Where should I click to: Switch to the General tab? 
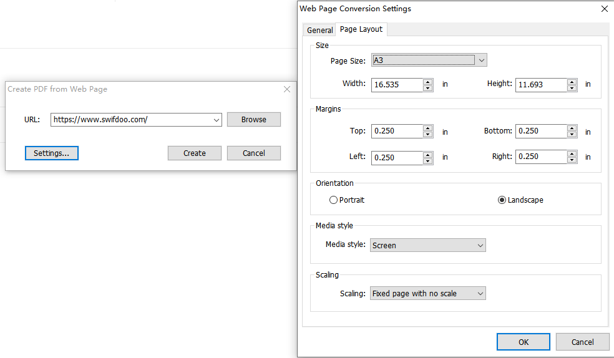pyautogui.click(x=319, y=30)
